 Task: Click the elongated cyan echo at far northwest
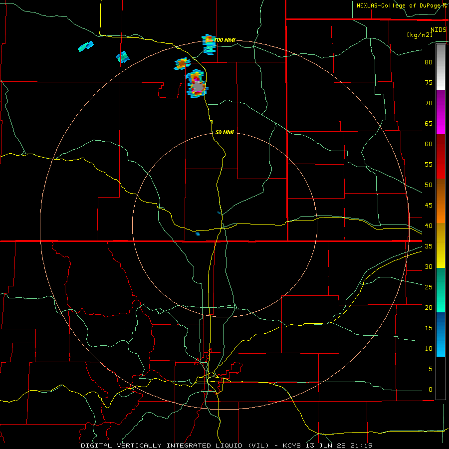point(86,46)
